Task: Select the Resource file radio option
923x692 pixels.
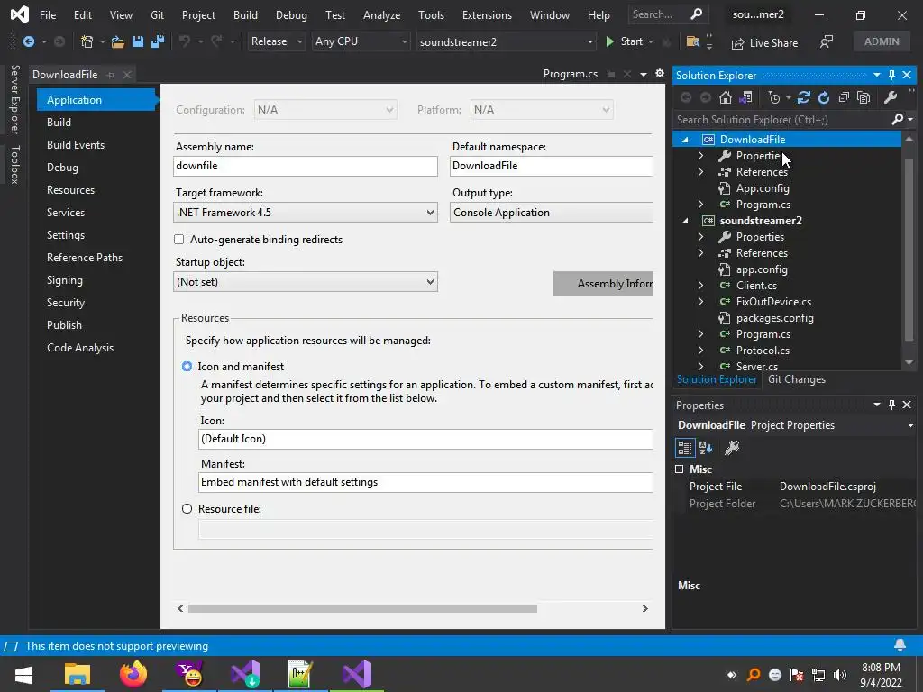Action: click(187, 509)
